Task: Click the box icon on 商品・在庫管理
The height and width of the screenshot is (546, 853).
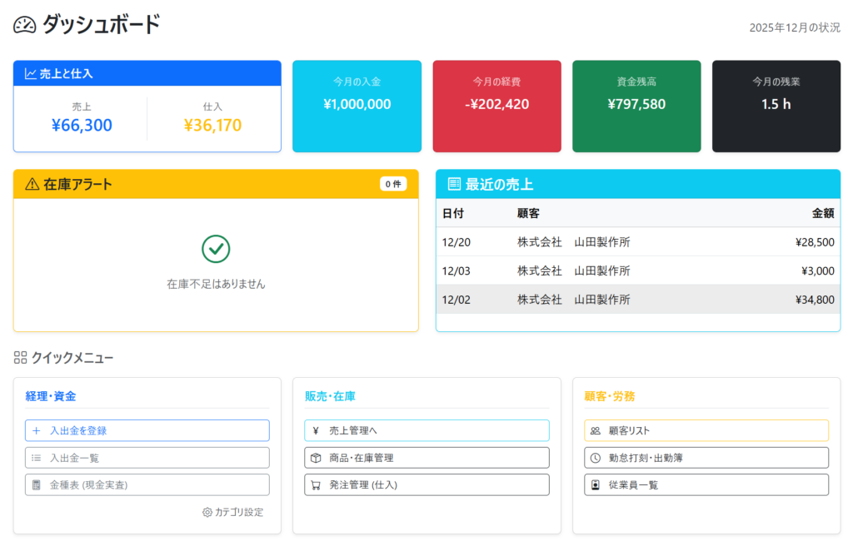Action: [x=316, y=458]
